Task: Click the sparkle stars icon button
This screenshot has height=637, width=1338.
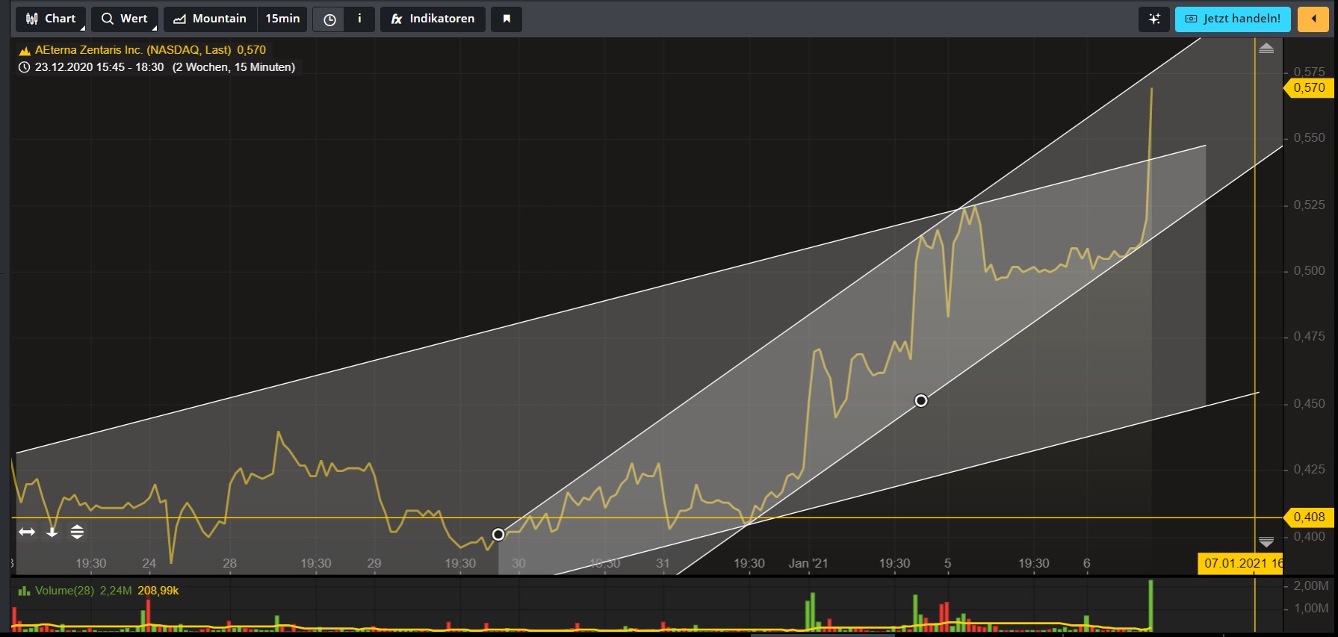Action: (x=1154, y=19)
